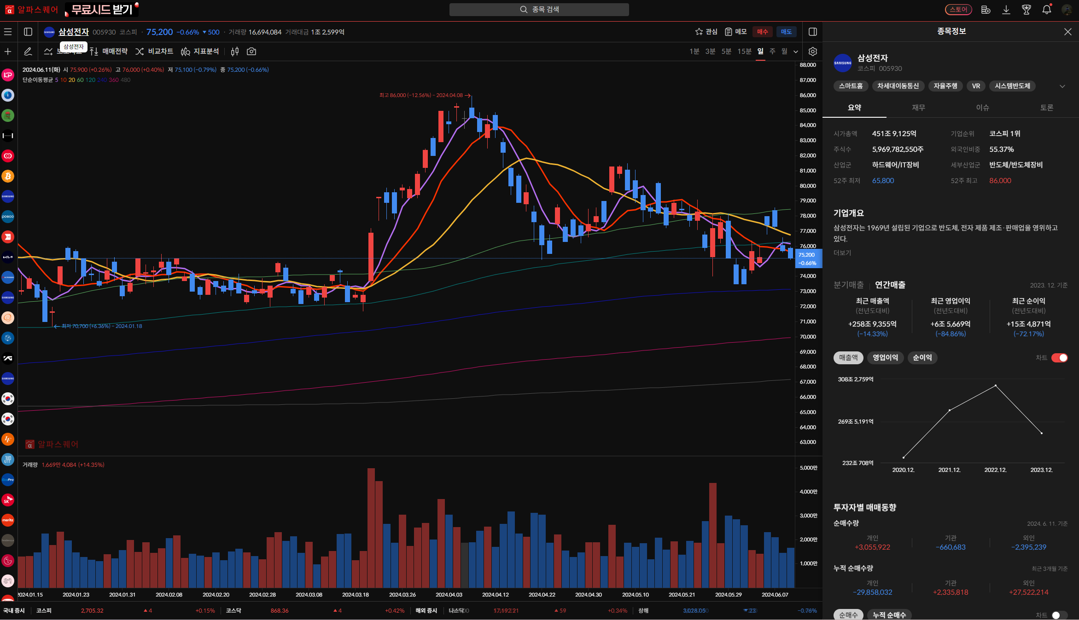Open 매매전략 trading strategy tool
The image size is (1079, 620).
[109, 52]
